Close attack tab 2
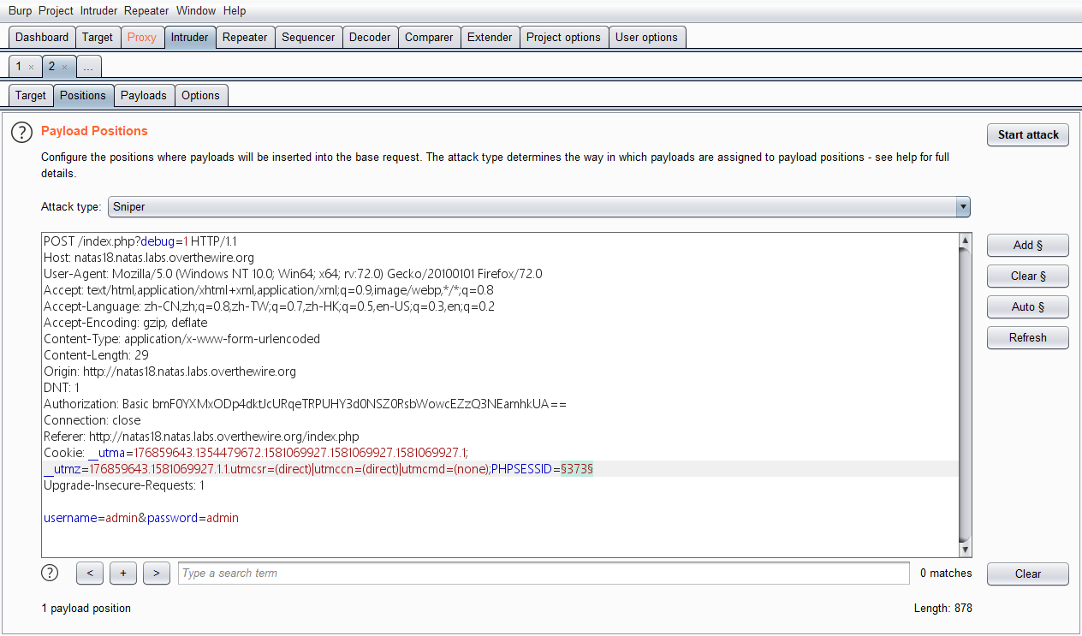Screen dimensions: 1082x636 coord(65,67)
